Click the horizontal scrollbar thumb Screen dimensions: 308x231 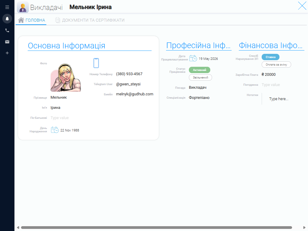tap(156, 227)
